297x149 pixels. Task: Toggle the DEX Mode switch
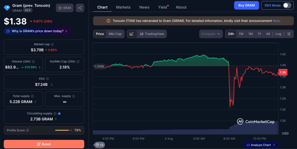pyautogui.click(x=287, y=5)
